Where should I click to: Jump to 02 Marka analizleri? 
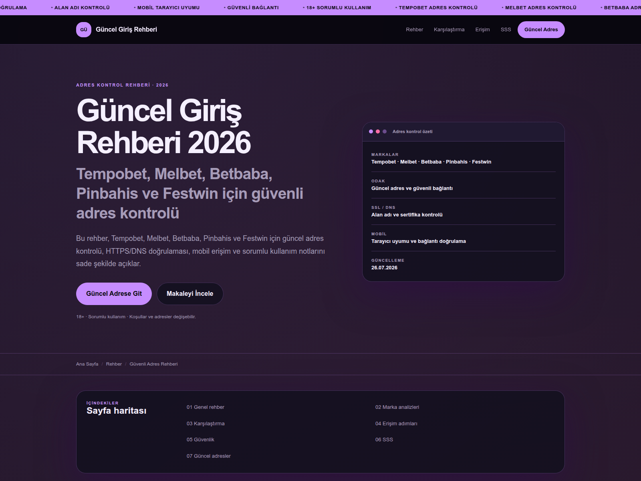[397, 407]
